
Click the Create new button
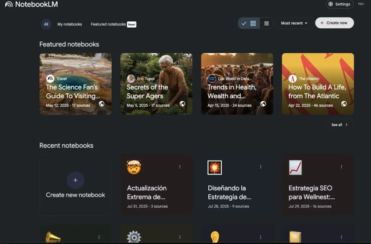click(334, 23)
